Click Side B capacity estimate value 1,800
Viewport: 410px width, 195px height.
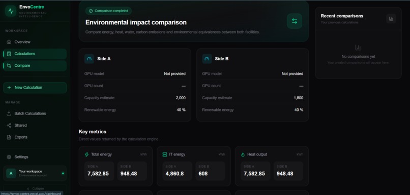[299, 98]
